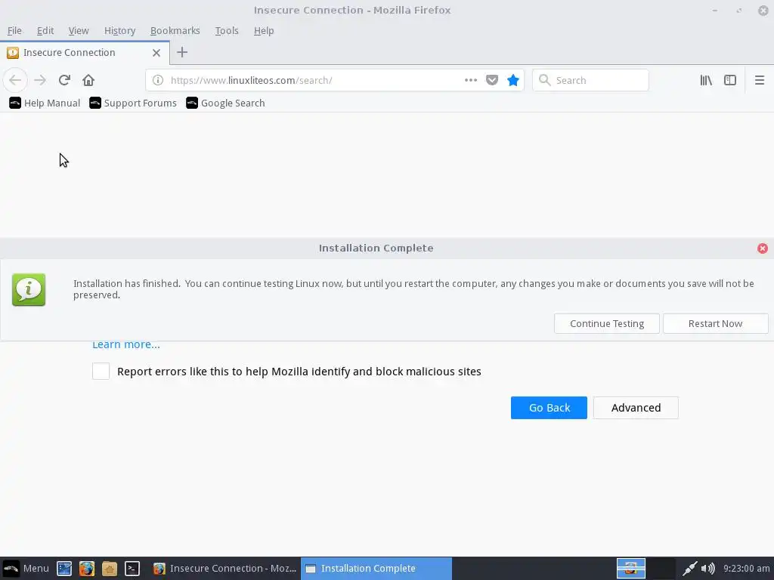Launch Firefox from taskbar launcher
774x580 pixels.
pyautogui.click(x=87, y=569)
